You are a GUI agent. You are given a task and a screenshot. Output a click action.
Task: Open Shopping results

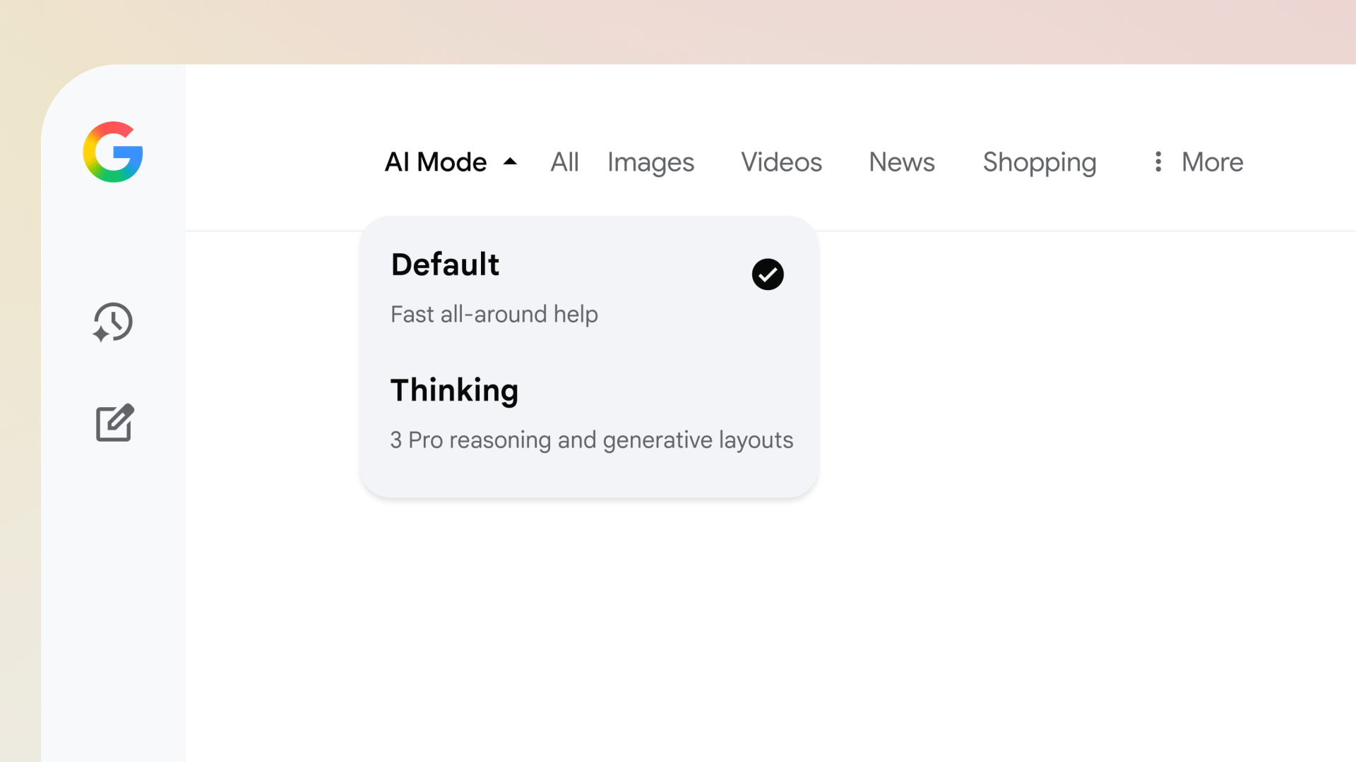click(x=1040, y=162)
